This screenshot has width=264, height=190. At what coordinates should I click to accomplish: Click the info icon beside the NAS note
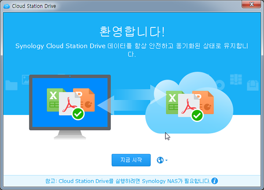pos(215,181)
